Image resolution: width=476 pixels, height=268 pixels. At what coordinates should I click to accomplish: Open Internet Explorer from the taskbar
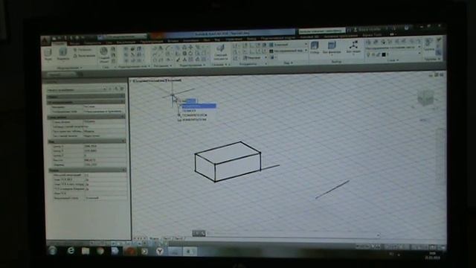point(71,251)
